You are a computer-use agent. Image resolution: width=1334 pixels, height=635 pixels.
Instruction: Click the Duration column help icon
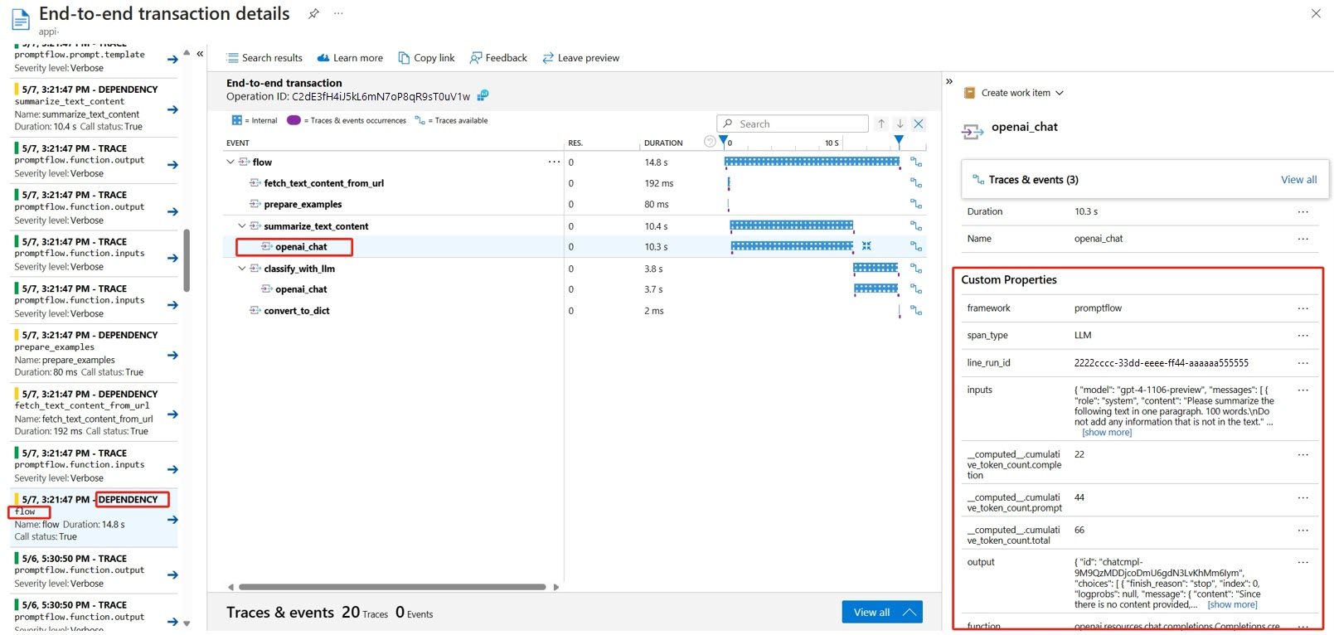click(x=710, y=142)
